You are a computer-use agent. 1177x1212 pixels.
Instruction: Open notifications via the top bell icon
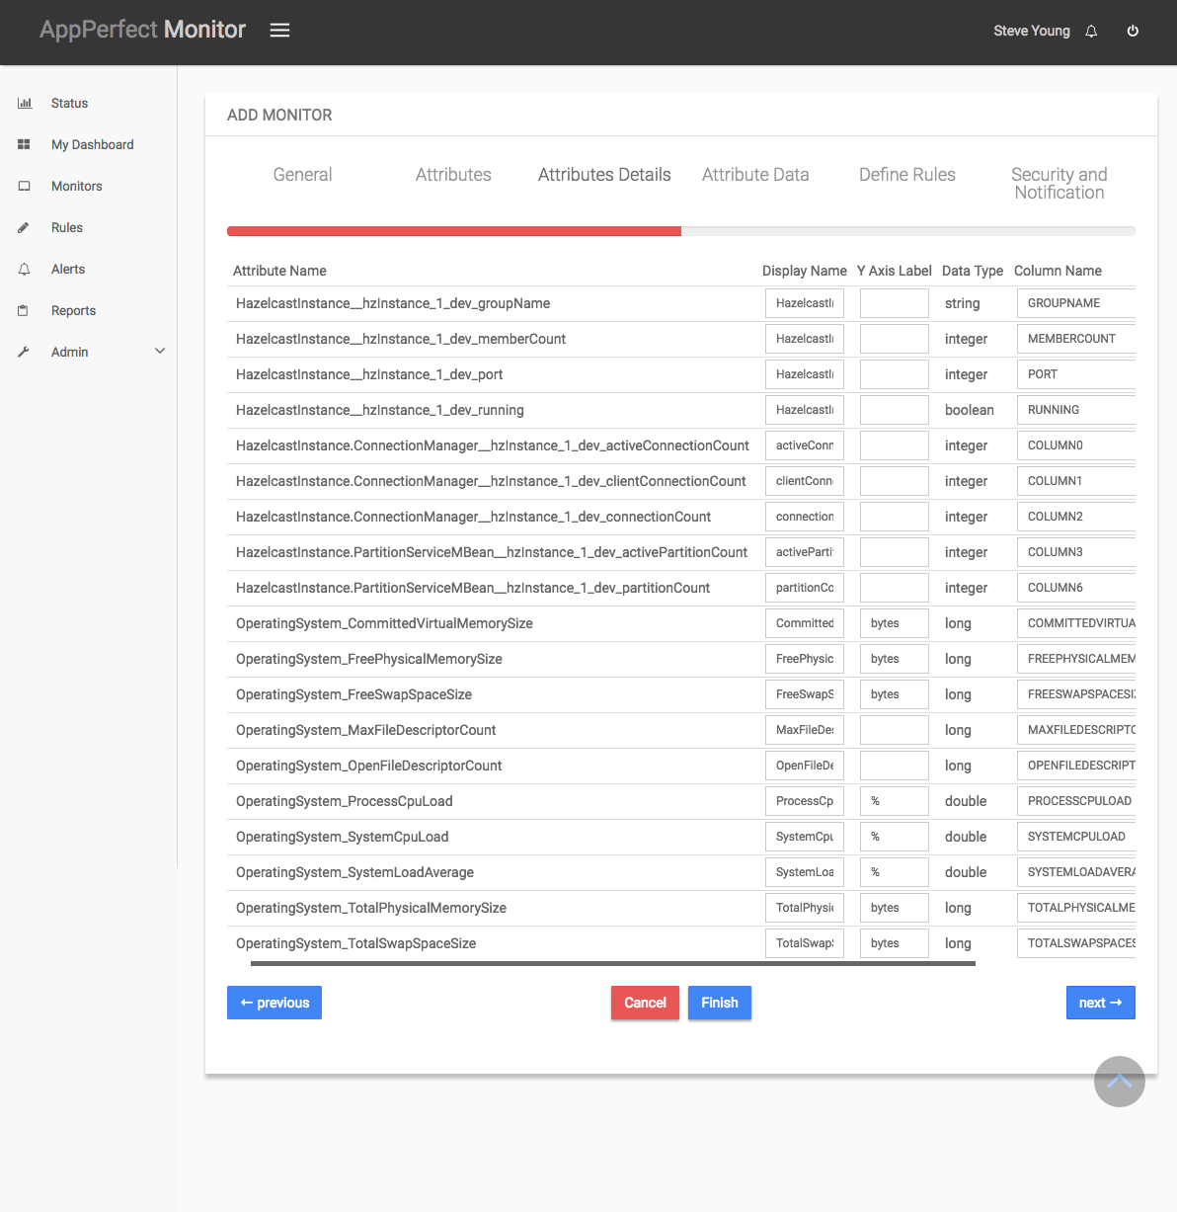pos(1091,31)
